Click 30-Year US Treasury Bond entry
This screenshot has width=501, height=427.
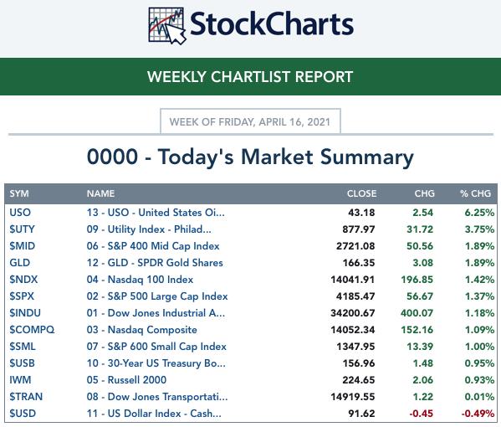[156, 363]
